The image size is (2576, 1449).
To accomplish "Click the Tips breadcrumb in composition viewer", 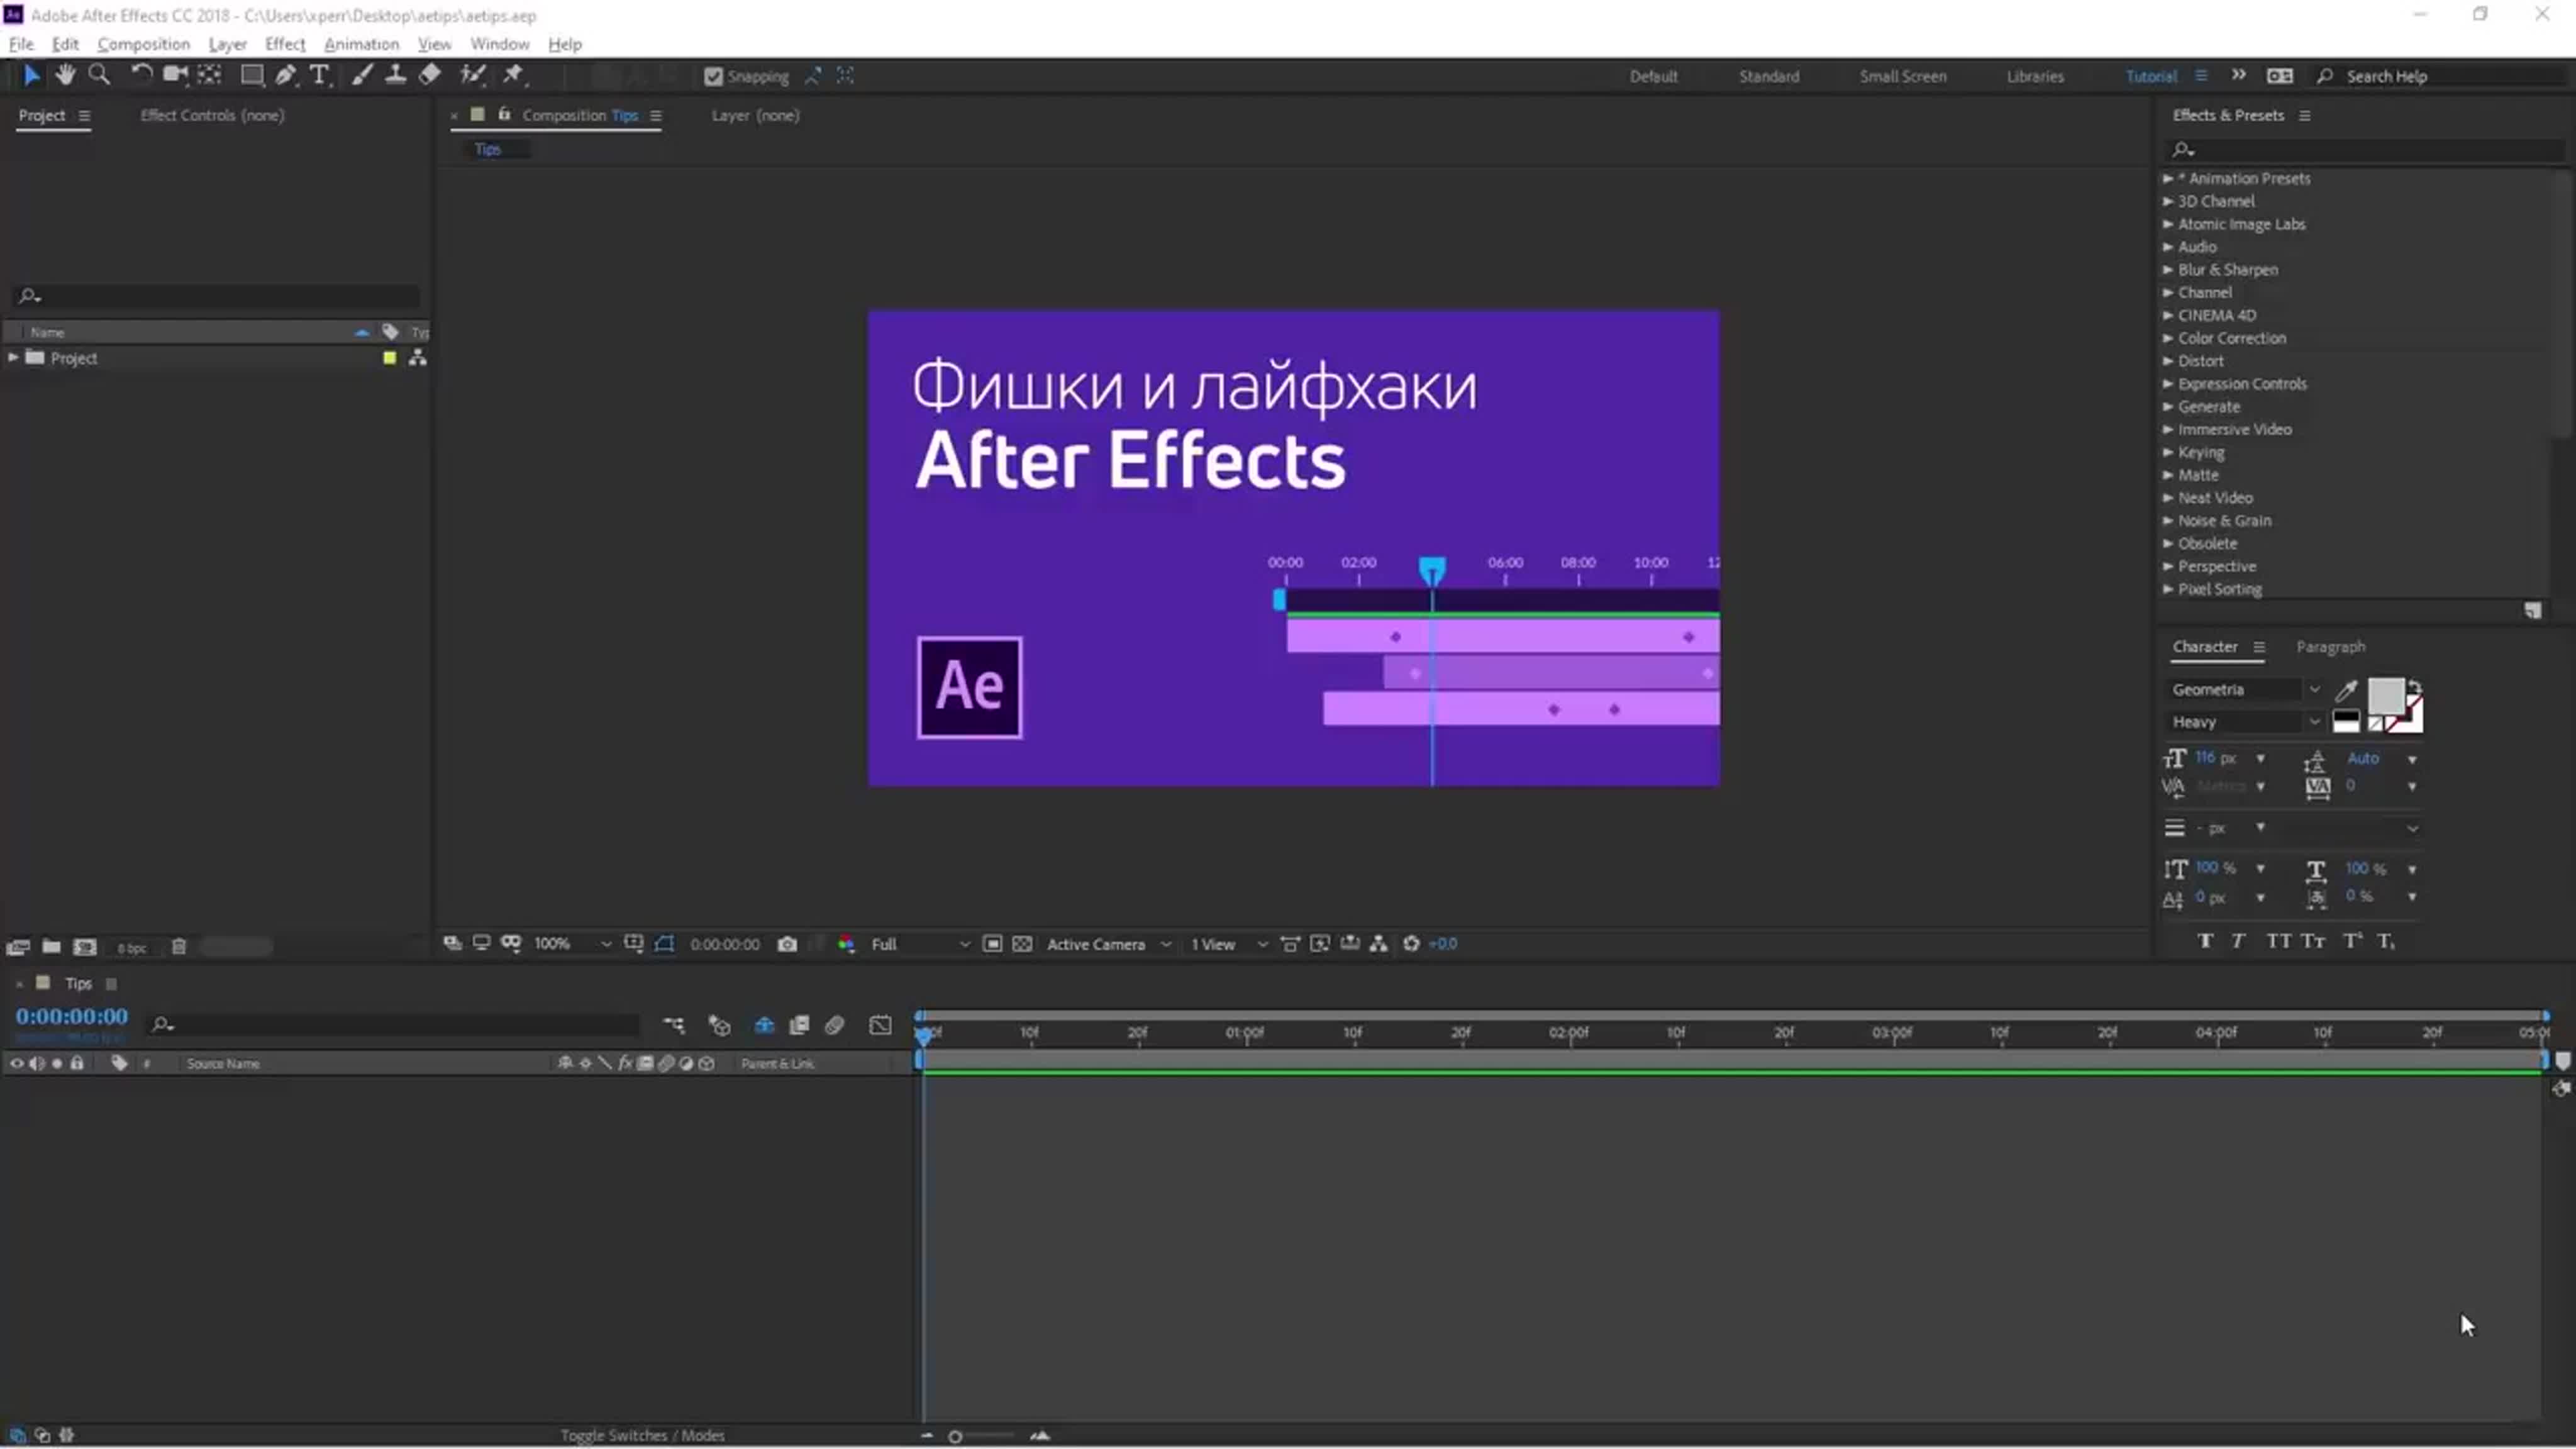I will click(487, 149).
